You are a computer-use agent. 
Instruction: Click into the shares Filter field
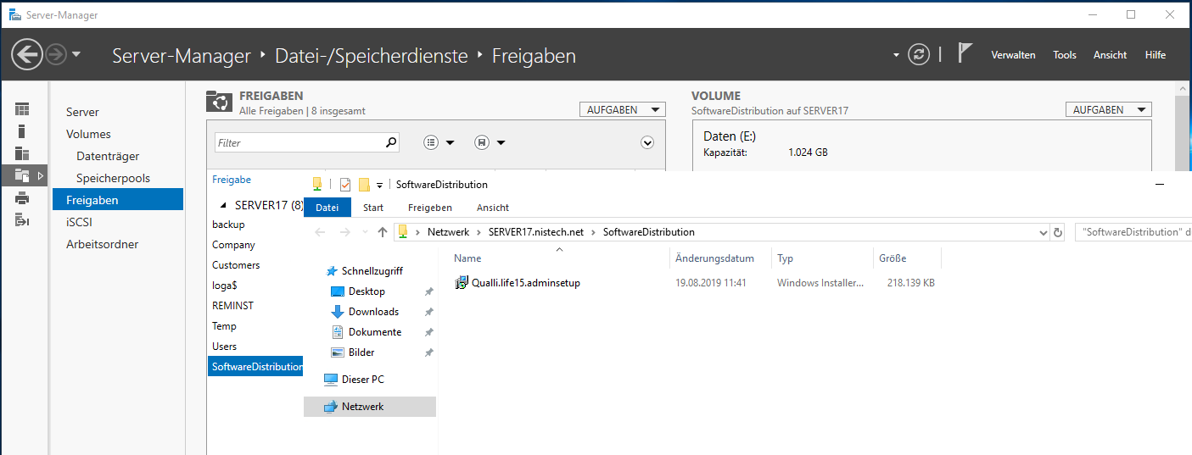[299, 143]
